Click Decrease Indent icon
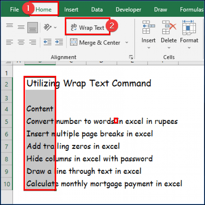This screenshot has height=205, width=205. [48, 42]
